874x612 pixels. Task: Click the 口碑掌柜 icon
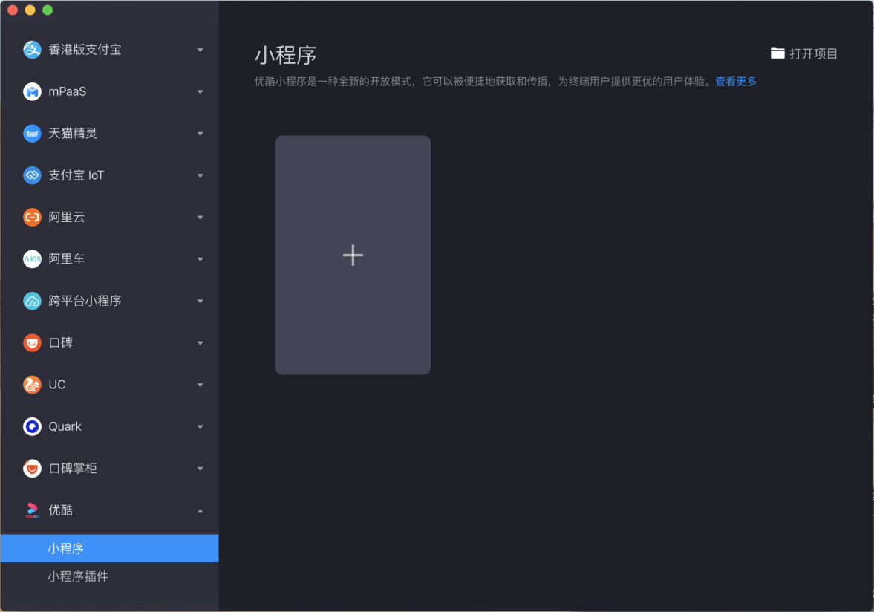point(33,468)
